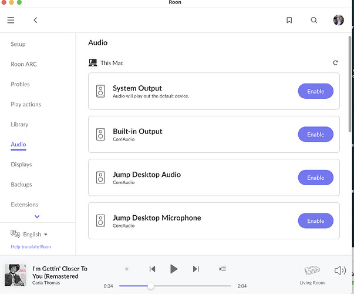The height and width of the screenshot is (294, 354).
Task: Open the user profile avatar
Action: (338, 20)
